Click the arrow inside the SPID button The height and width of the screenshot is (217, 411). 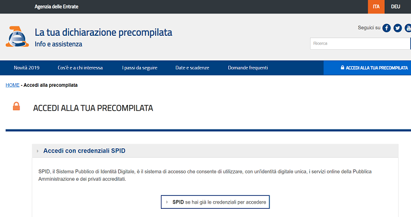tap(167, 202)
